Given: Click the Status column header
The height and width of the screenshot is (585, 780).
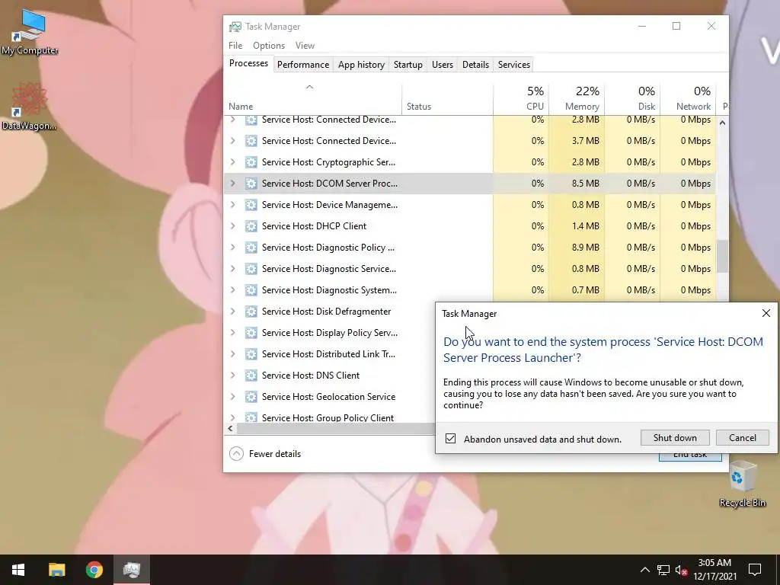Looking at the screenshot, I should [x=447, y=99].
